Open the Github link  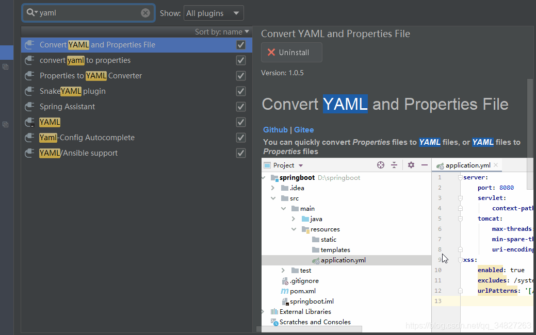[275, 130]
